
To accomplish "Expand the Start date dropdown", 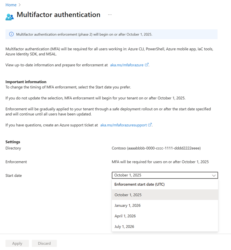I will [214, 175].
